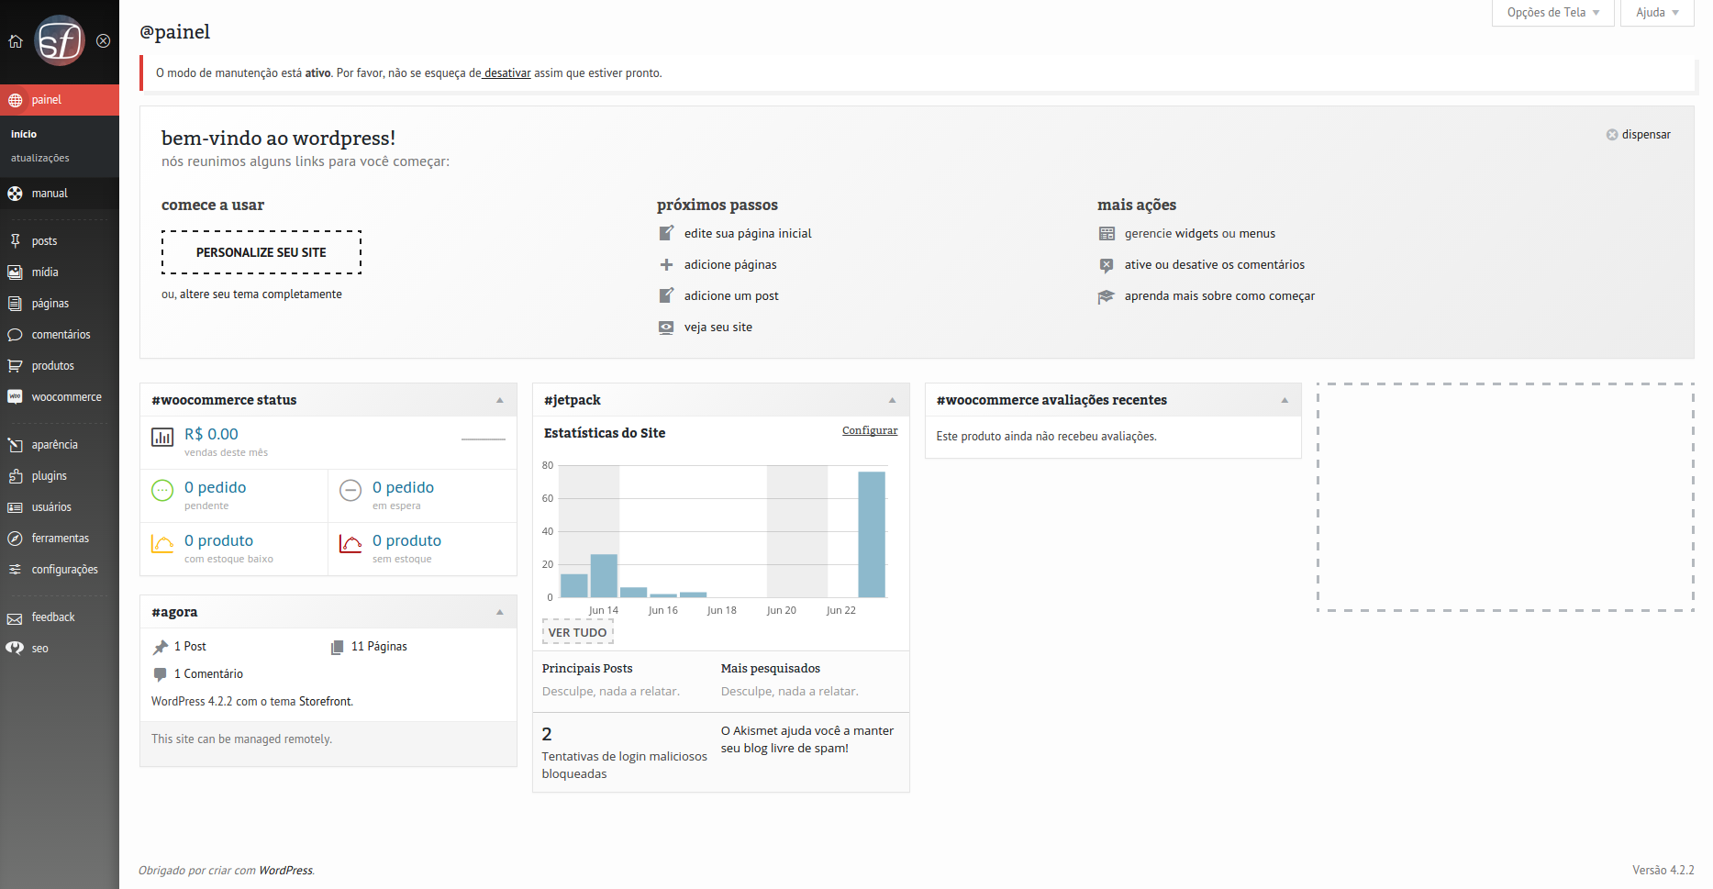The height and width of the screenshot is (889, 1713).
Task: Open the manual lifebuoy icon
Action: (16, 194)
